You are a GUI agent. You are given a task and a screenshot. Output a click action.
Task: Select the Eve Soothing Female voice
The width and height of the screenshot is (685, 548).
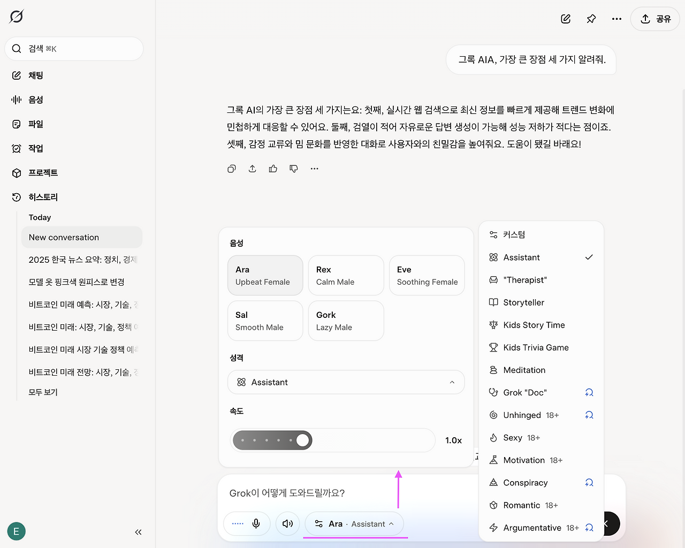pyautogui.click(x=427, y=275)
